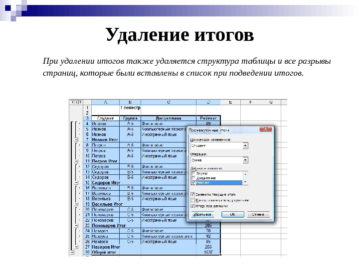Click the 'Сидоров Итог' cell
Viewport: 359px width, 269px height.
click(x=106, y=183)
